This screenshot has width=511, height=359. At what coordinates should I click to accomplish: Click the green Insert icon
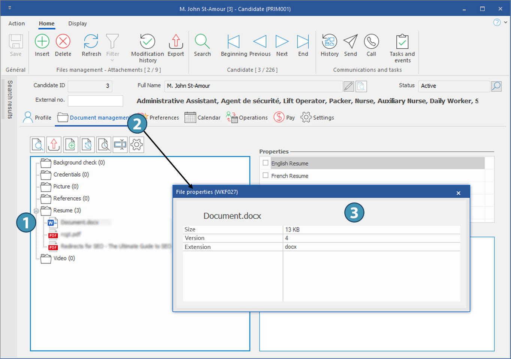(x=42, y=42)
